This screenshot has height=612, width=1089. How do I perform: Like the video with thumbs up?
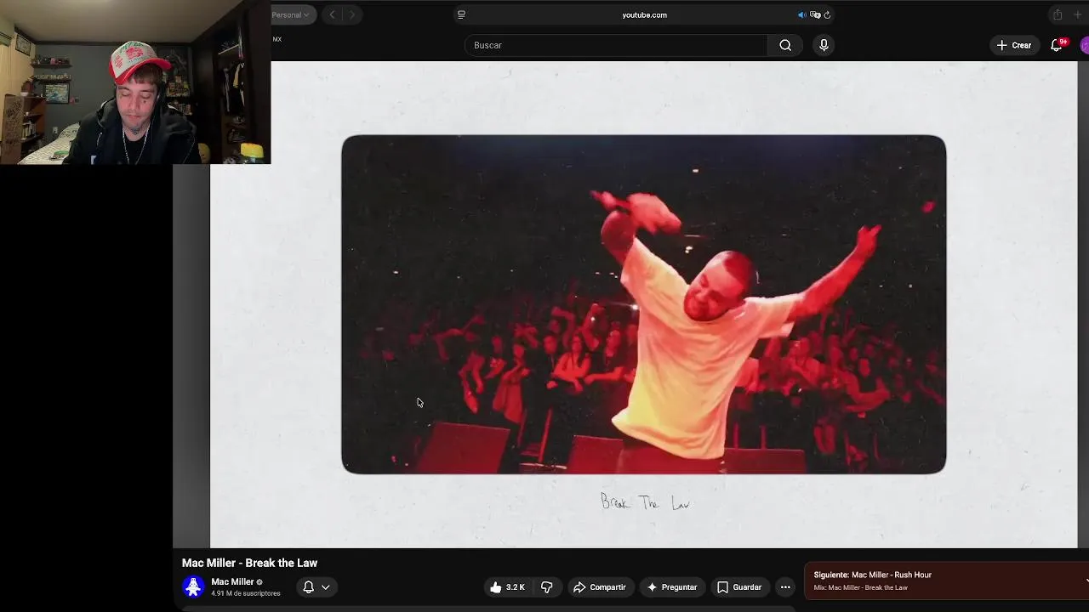pyautogui.click(x=507, y=587)
